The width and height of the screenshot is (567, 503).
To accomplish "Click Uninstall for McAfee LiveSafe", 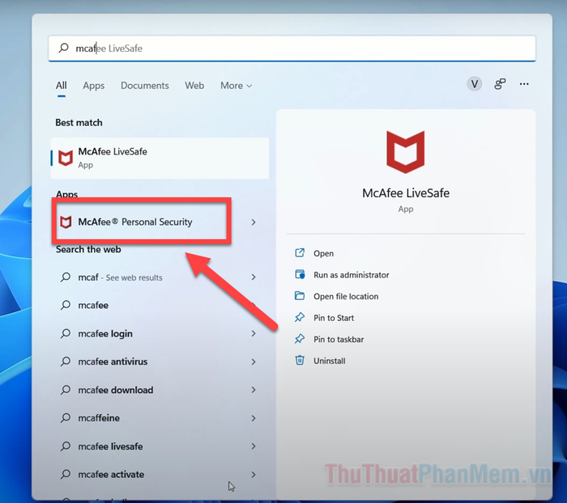I will [329, 361].
